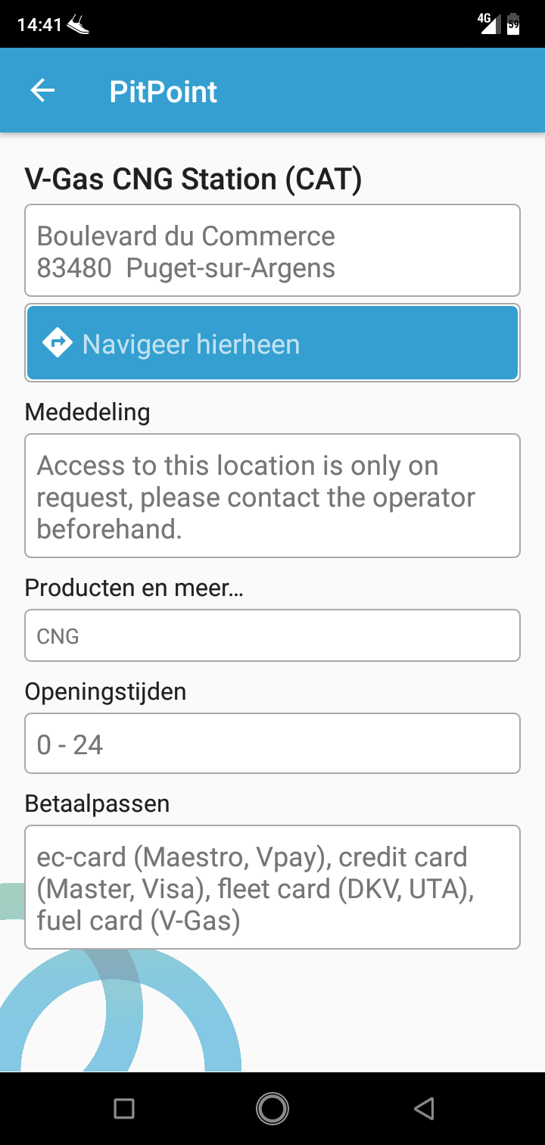
Task: Tap the Mededeling label
Action: pyautogui.click(x=88, y=412)
